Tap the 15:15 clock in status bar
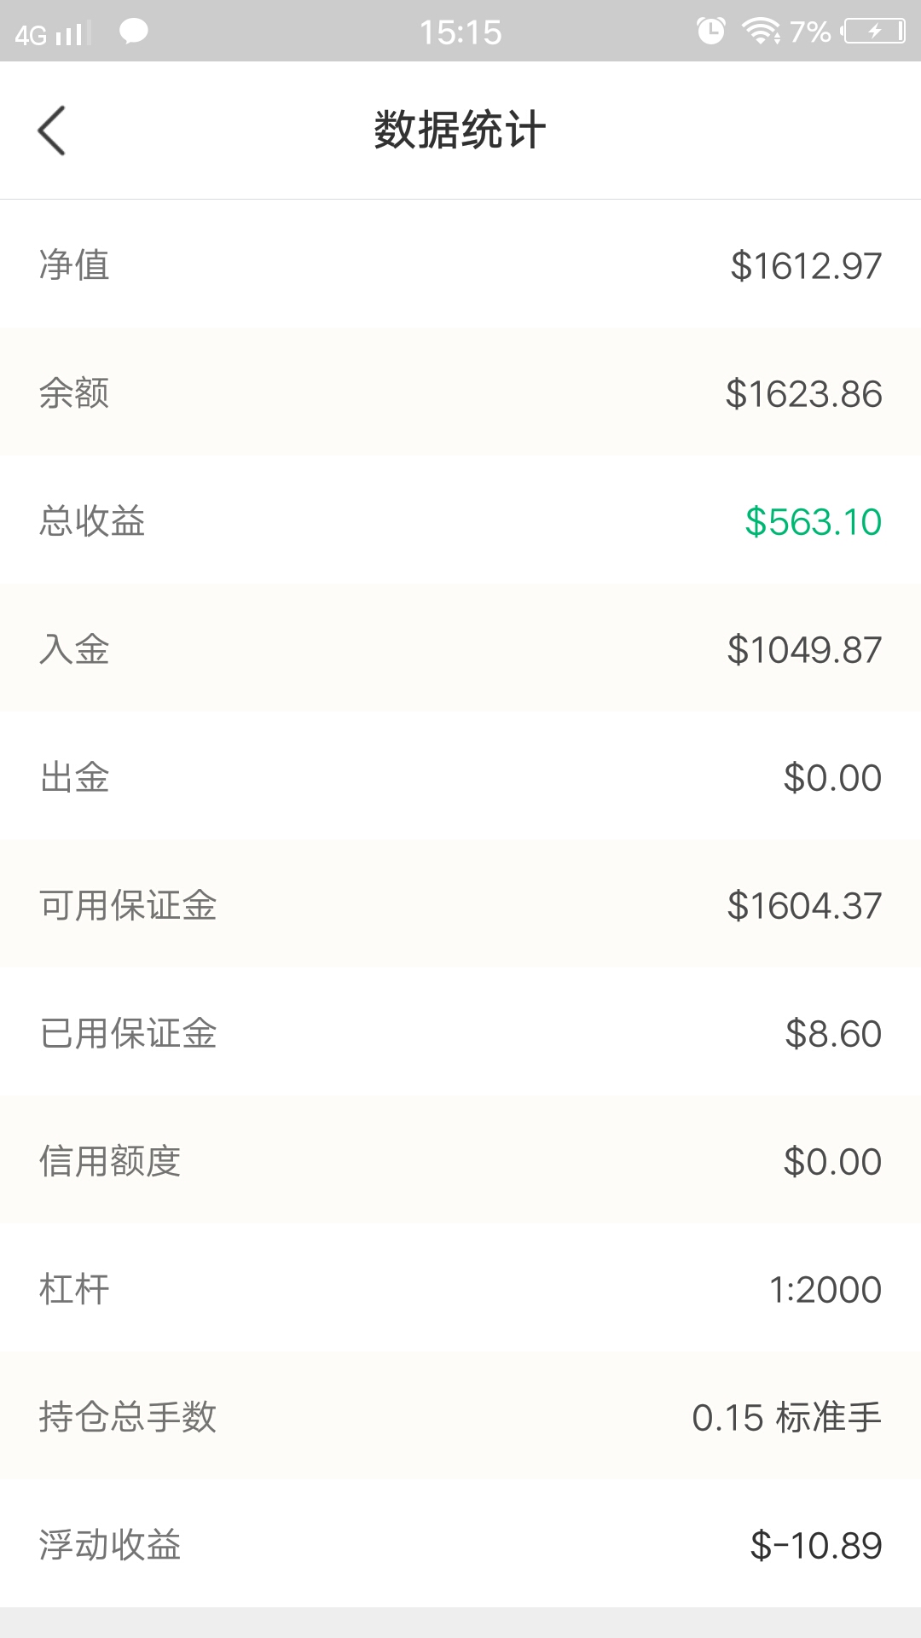This screenshot has width=921, height=1638. (x=460, y=32)
